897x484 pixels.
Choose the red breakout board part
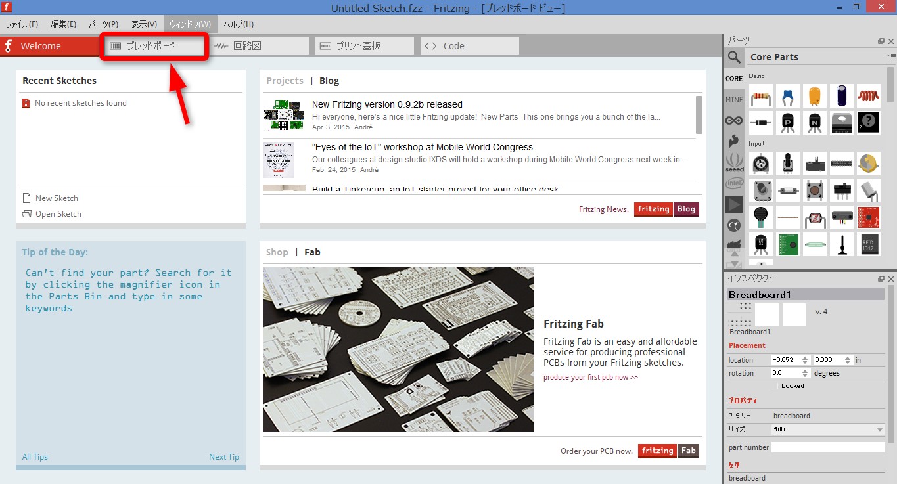pyautogui.click(x=869, y=217)
